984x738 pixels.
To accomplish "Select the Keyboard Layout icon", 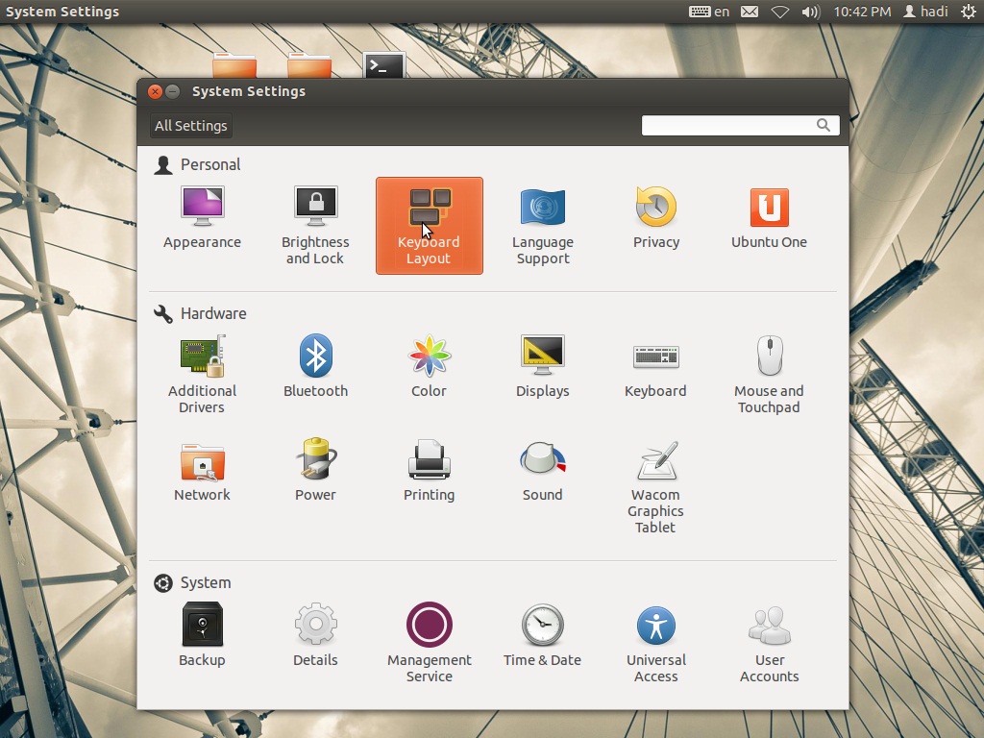I will coord(429,225).
